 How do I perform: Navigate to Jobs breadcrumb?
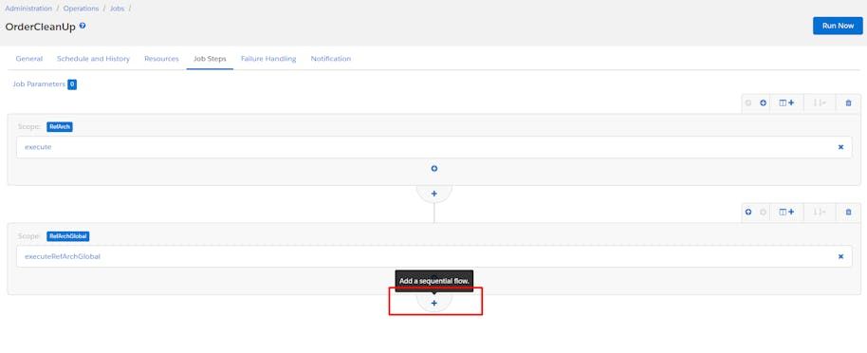pyautogui.click(x=117, y=9)
